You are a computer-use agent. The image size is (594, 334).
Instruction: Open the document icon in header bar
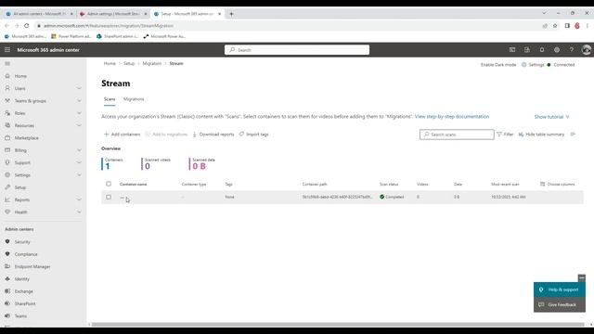click(527, 49)
